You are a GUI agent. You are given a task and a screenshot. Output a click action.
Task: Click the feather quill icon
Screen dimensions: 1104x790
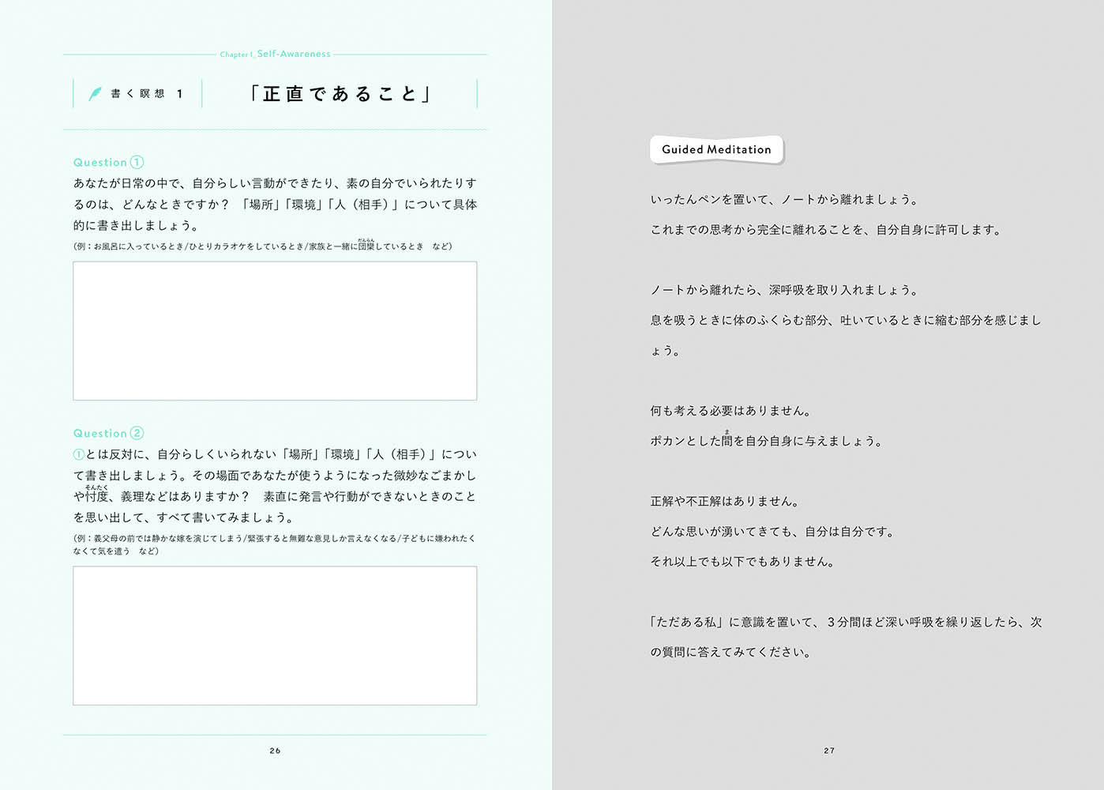pyautogui.click(x=95, y=94)
